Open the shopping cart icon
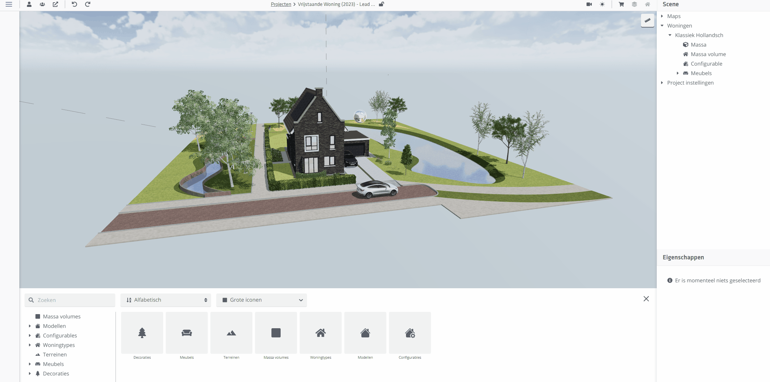The image size is (770, 382). 621,4
